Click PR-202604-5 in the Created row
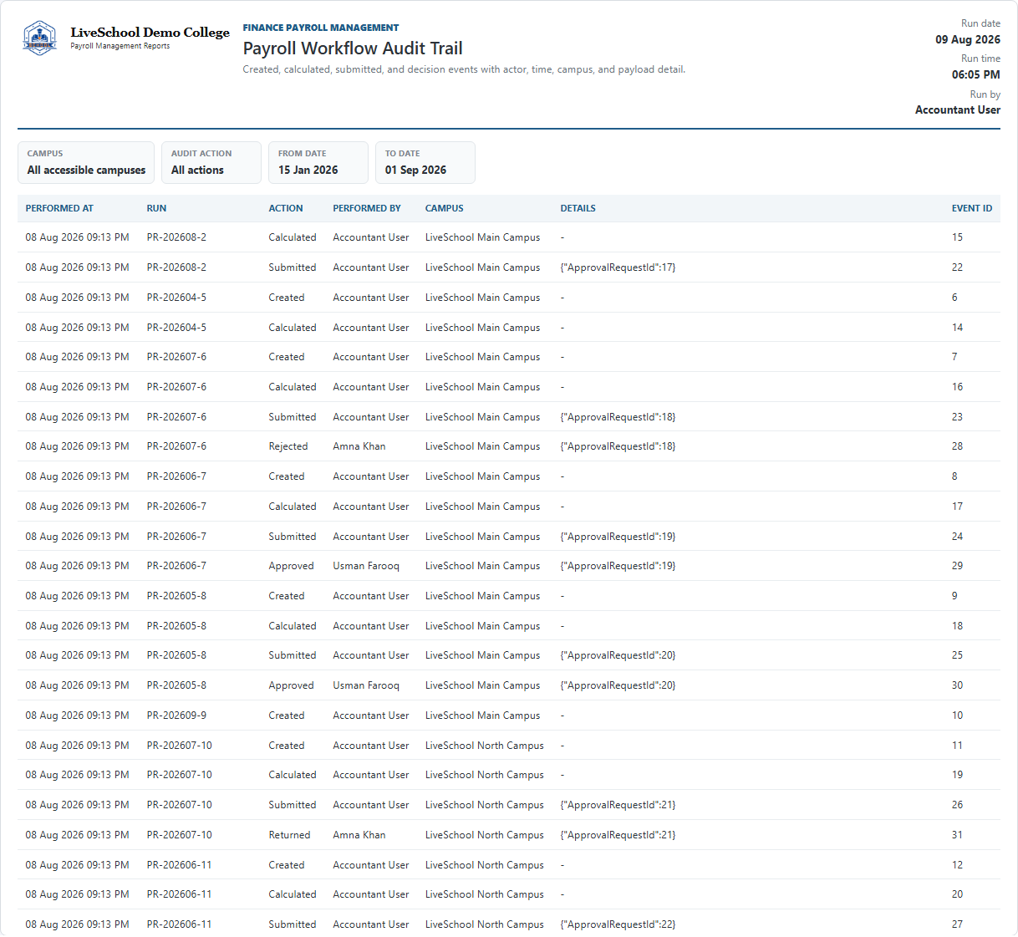The height and width of the screenshot is (937, 1018). 176,298
